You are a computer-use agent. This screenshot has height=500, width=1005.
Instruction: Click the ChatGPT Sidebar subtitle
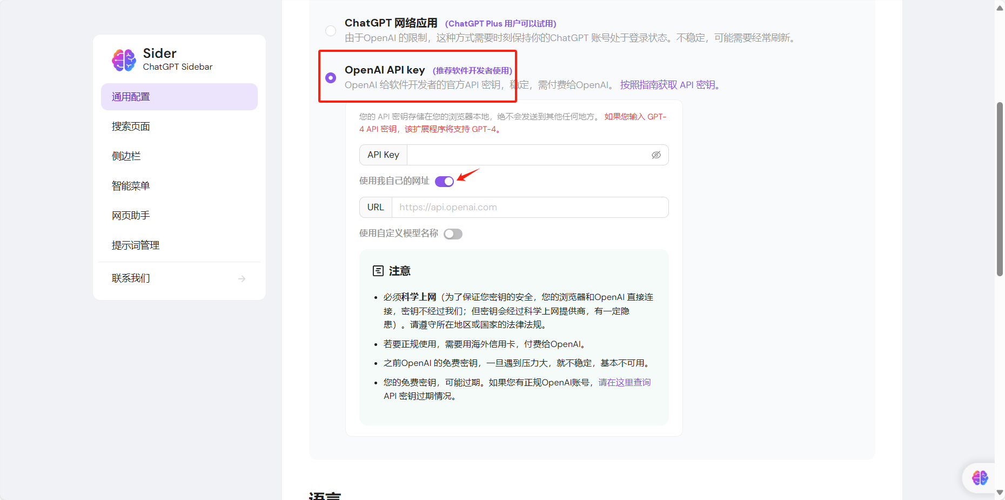point(178,67)
